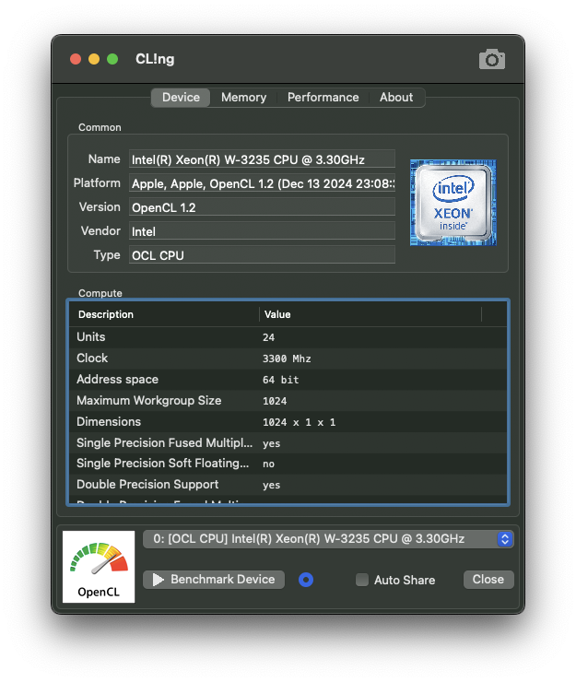The height and width of the screenshot is (682, 576).
Task: Open the OpenCL device selection dropdown
Action: (x=328, y=539)
